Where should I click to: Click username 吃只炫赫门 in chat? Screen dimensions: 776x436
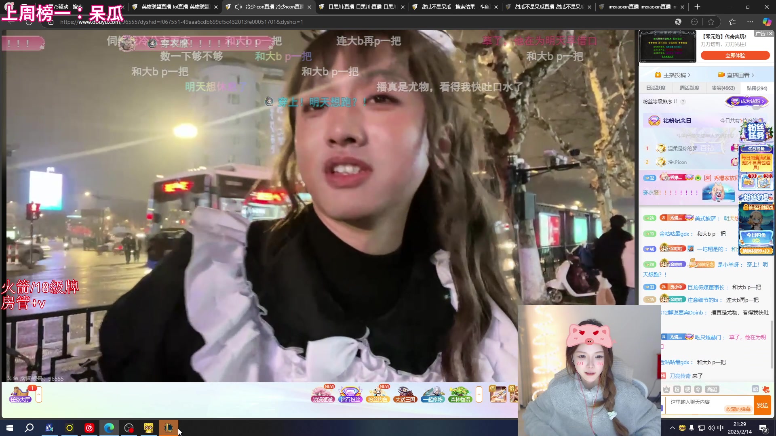(708, 337)
